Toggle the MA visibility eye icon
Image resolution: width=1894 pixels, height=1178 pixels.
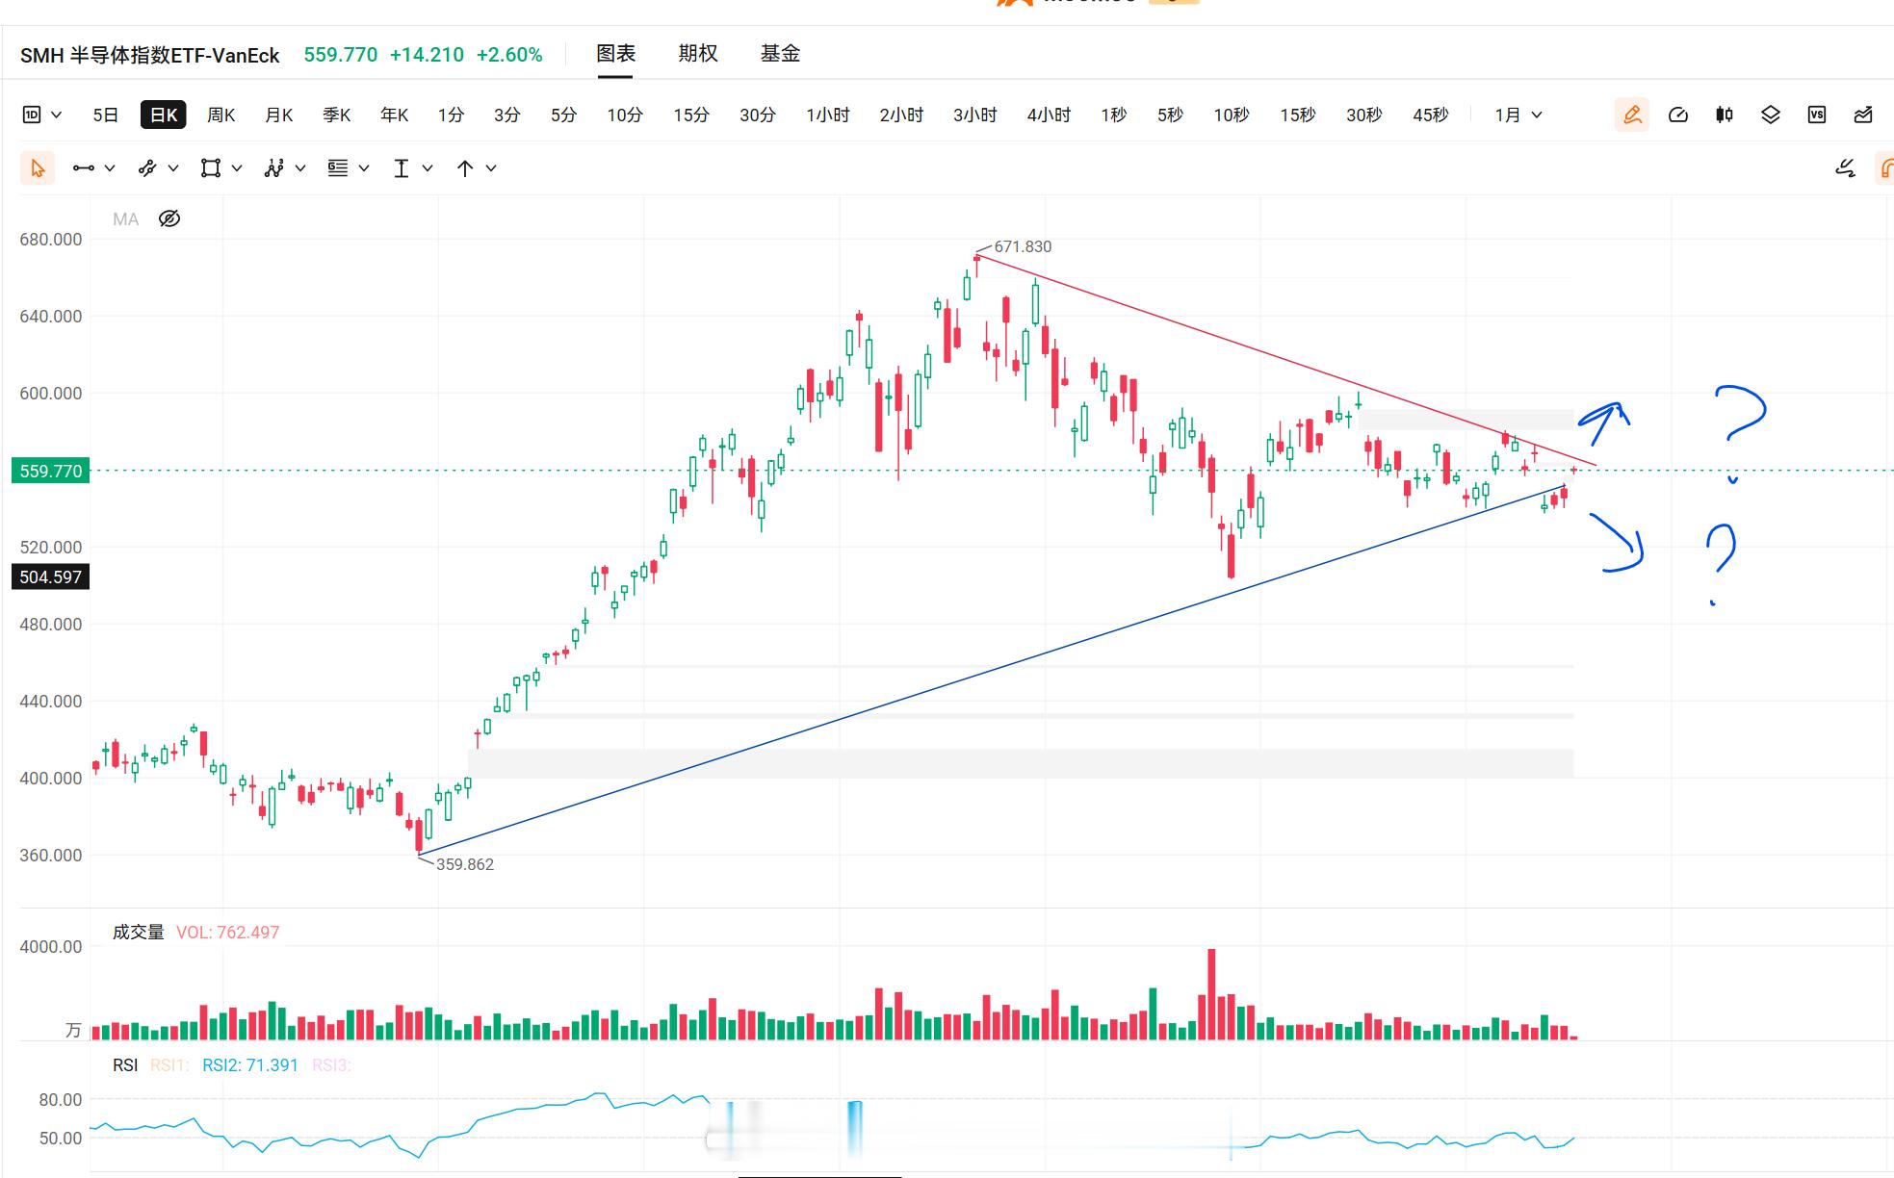point(169,218)
